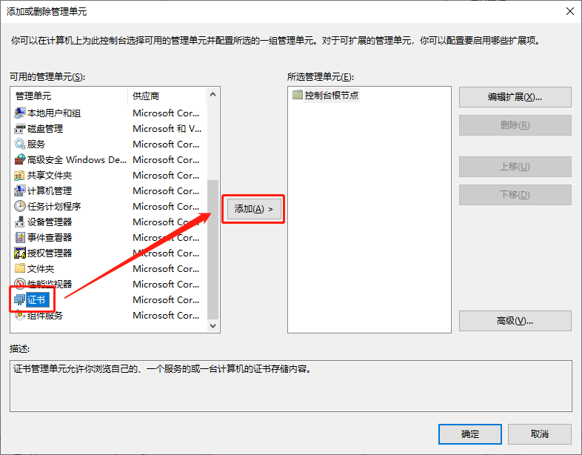Click the 上移(U) button
This screenshot has height=455, width=582.
(515, 167)
